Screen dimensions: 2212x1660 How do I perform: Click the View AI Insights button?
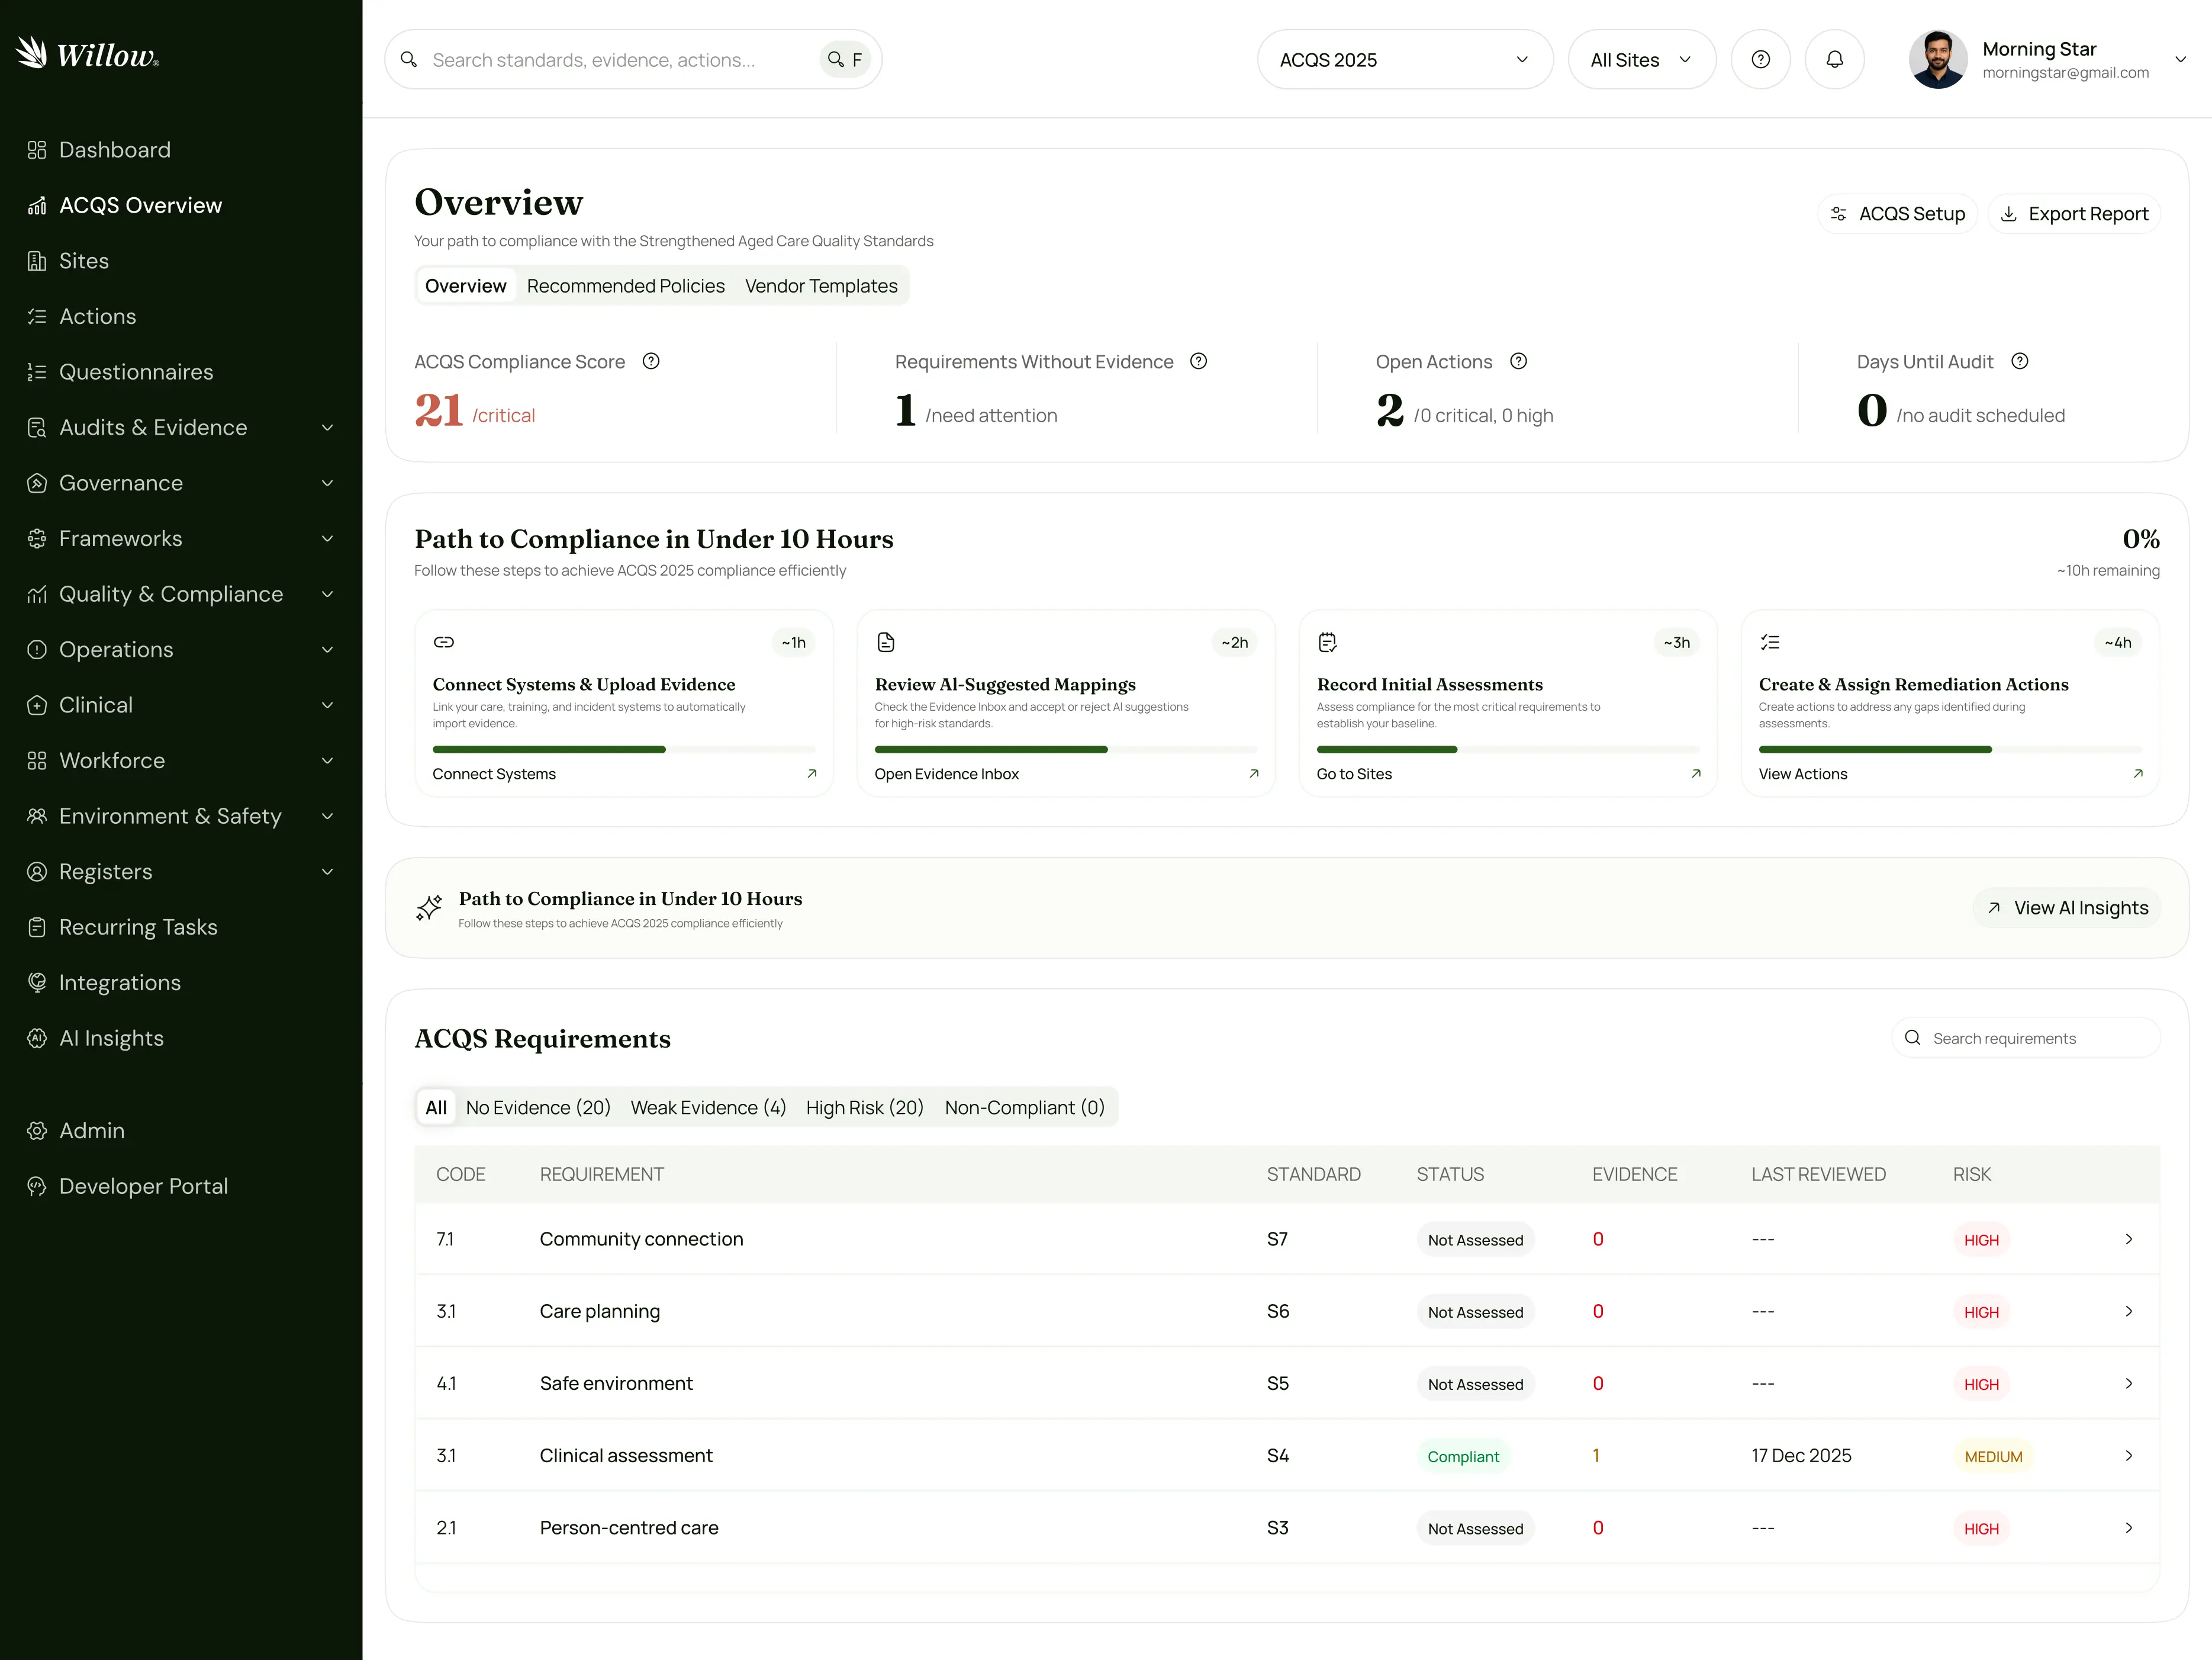click(2067, 907)
